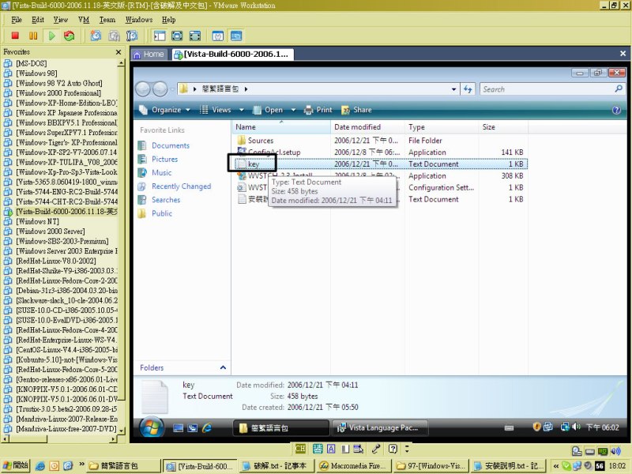
Task: Click the Switch Between Windows quick launch icon
Action: click(x=192, y=428)
